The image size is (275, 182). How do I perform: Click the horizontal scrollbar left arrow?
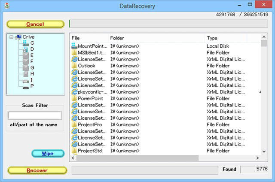coord(73,158)
